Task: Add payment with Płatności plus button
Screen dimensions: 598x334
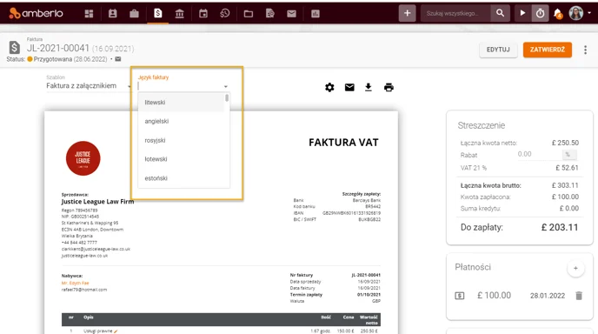Action: 575,269
